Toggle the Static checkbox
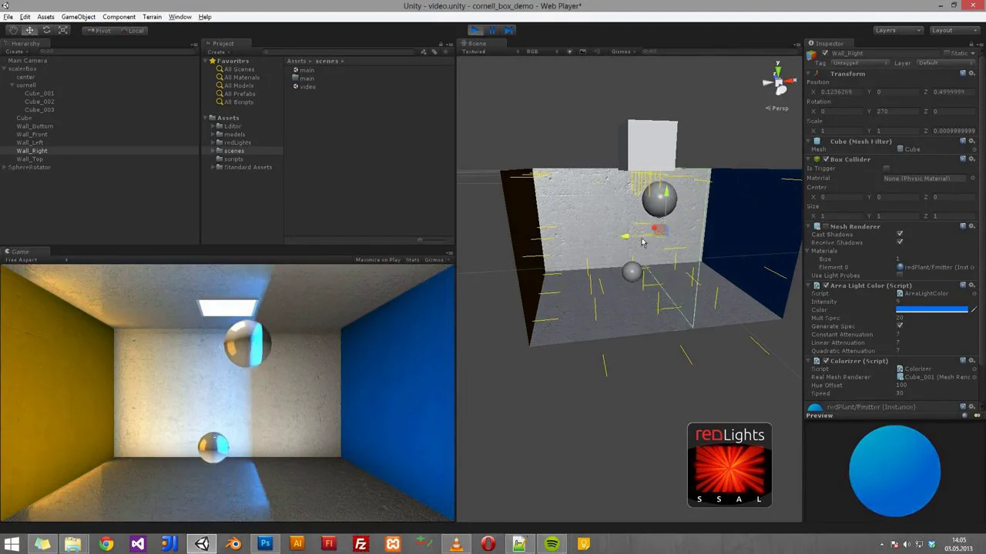The height and width of the screenshot is (554, 986). pyautogui.click(x=946, y=53)
